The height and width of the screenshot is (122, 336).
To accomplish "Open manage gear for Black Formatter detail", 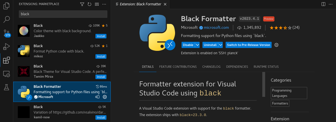I will click(x=276, y=45).
